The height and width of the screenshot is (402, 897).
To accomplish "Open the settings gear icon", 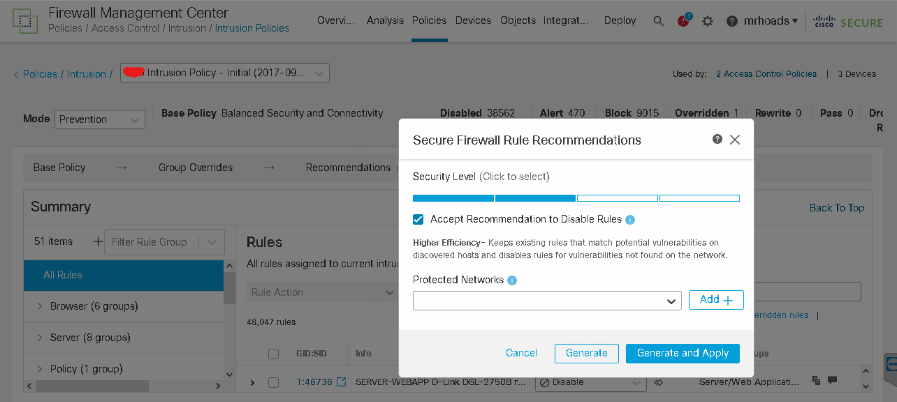I will tap(707, 22).
